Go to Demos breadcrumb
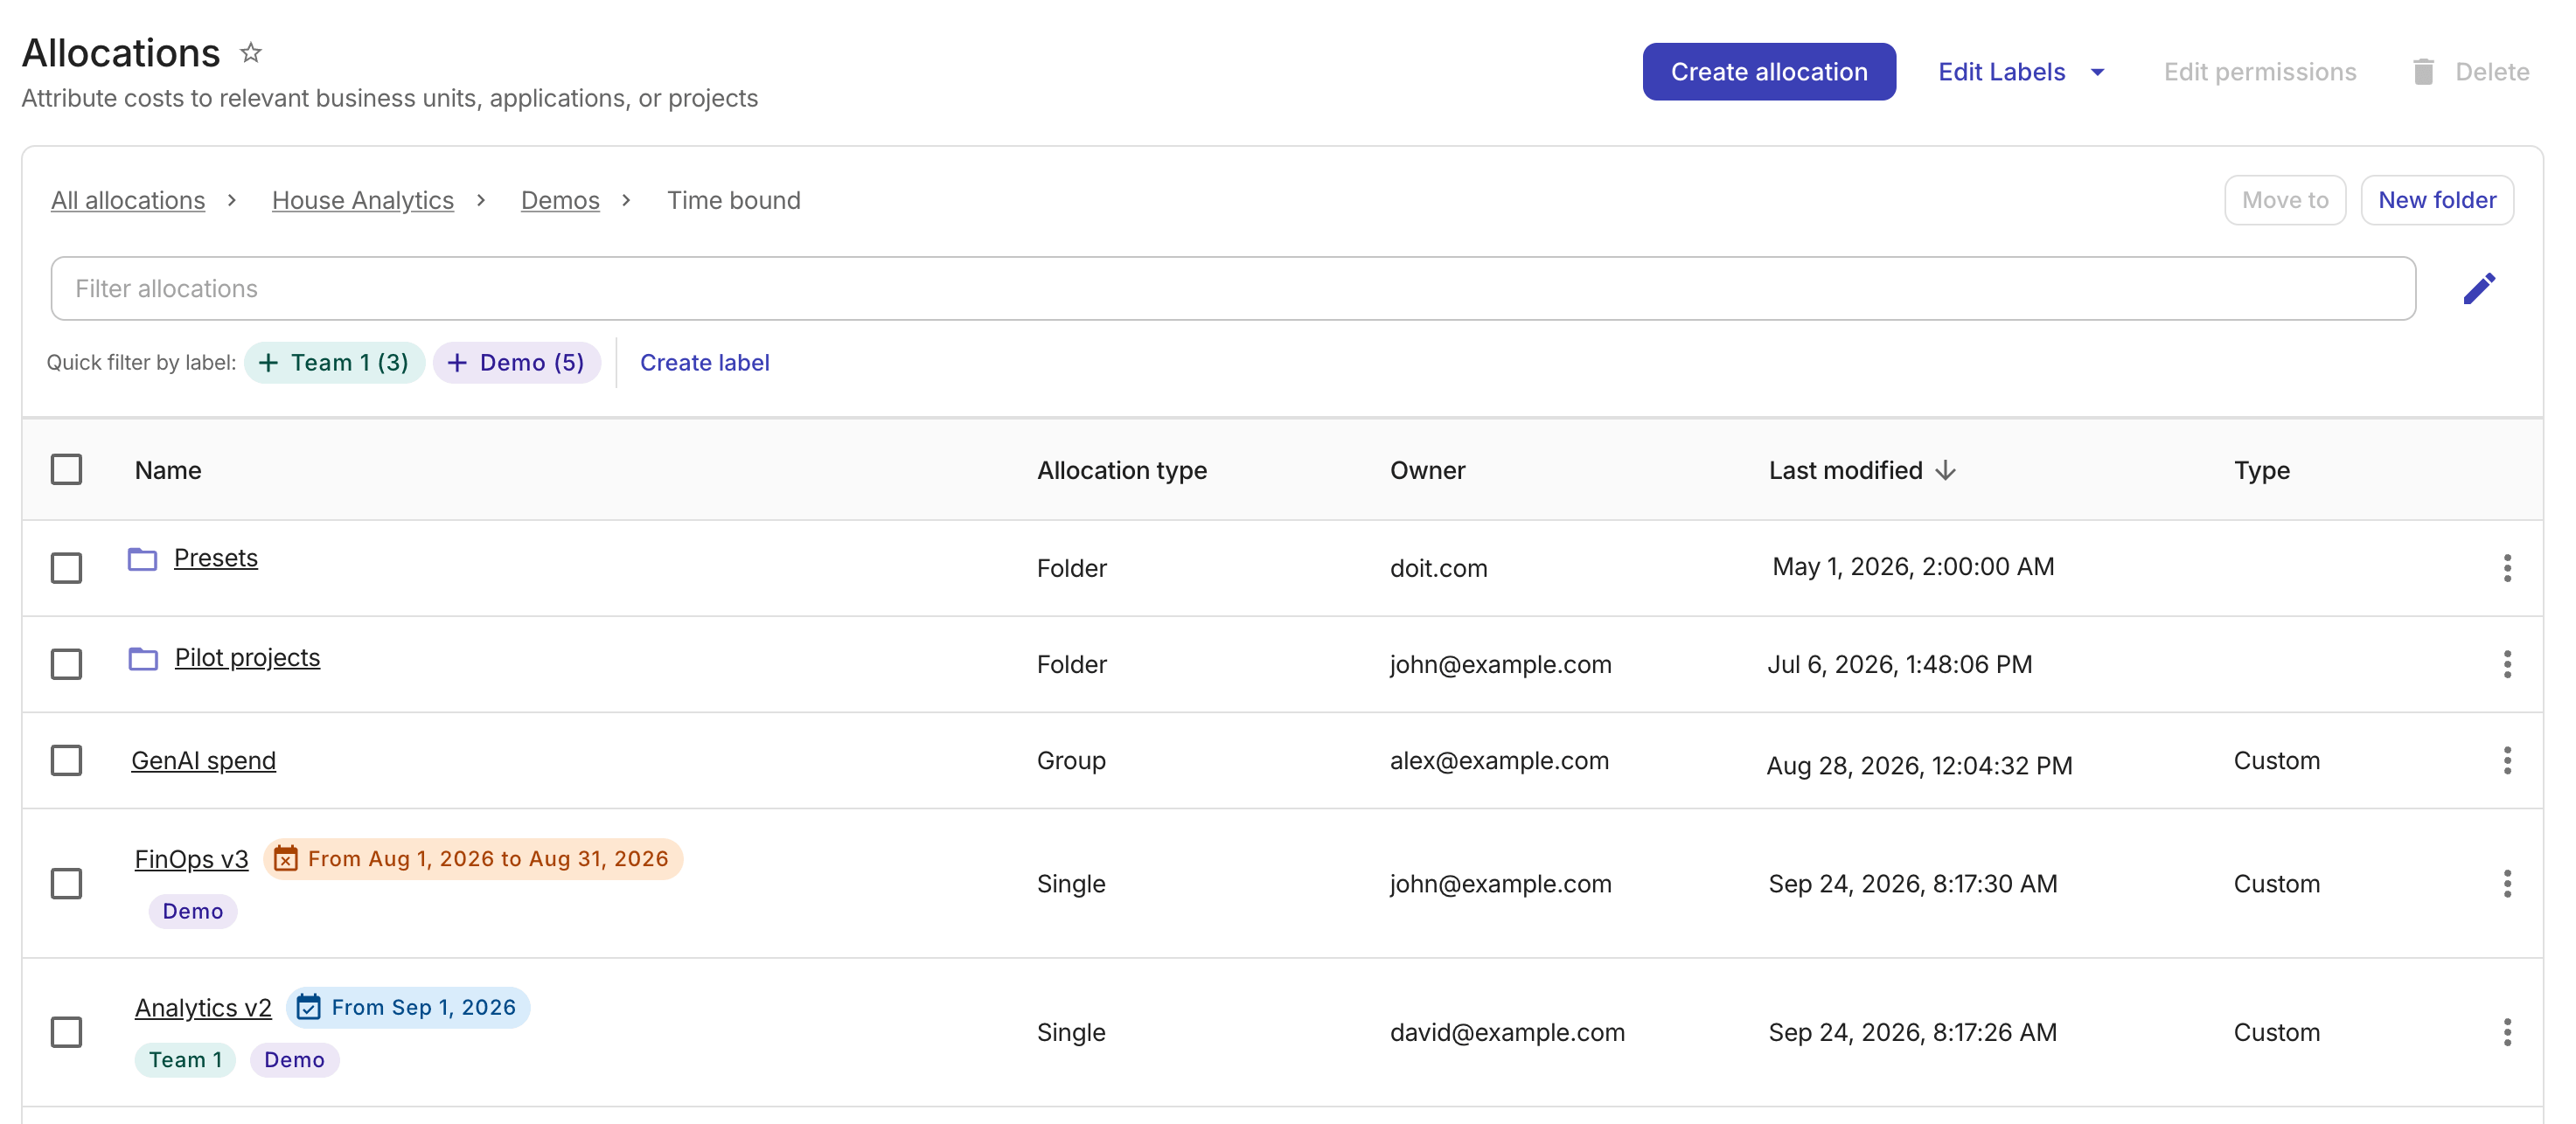The image size is (2576, 1124). click(x=560, y=200)
